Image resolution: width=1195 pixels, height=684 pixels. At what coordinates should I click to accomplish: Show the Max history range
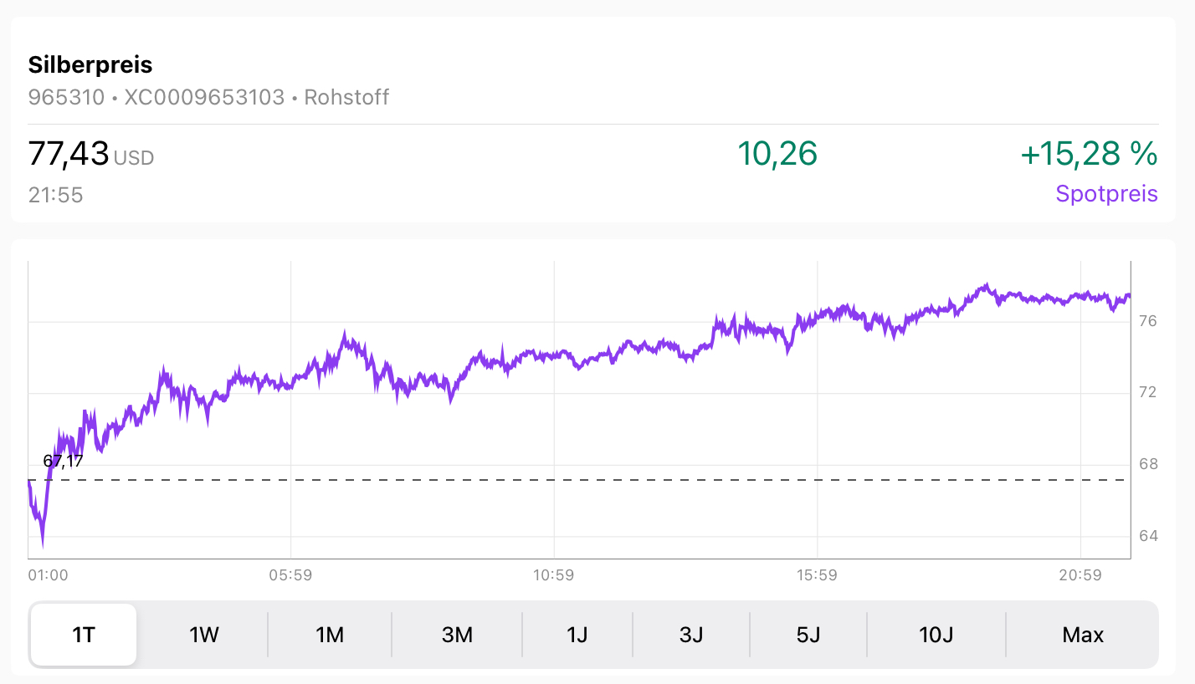pyautogui.click(x=1083, y=635)
